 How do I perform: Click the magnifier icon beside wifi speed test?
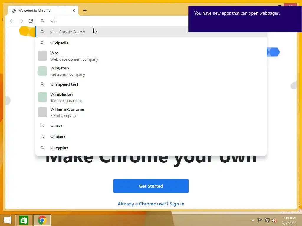[42, 84]
